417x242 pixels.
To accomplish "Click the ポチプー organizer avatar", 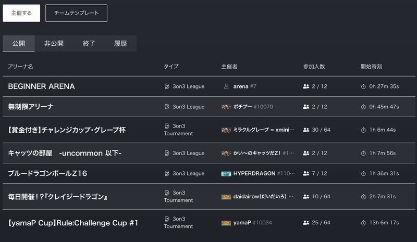I will (226, 107).
